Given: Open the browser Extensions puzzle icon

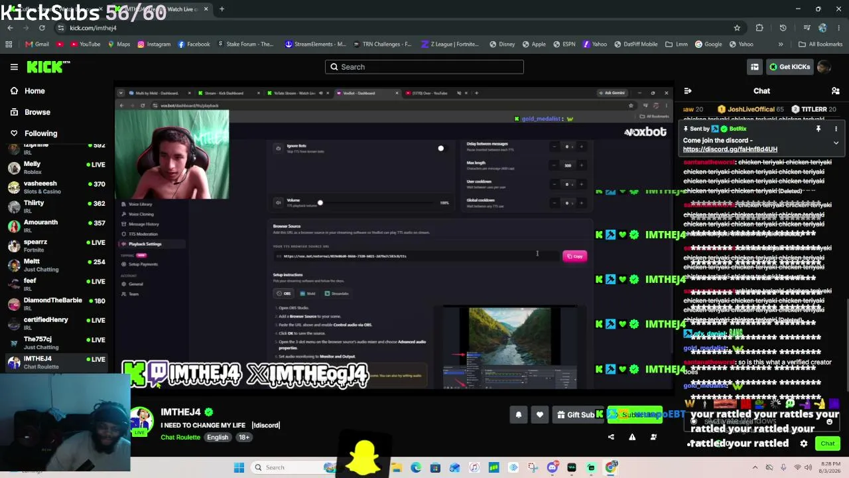Looking at the screenshot, I should click(x=759, y=28).
